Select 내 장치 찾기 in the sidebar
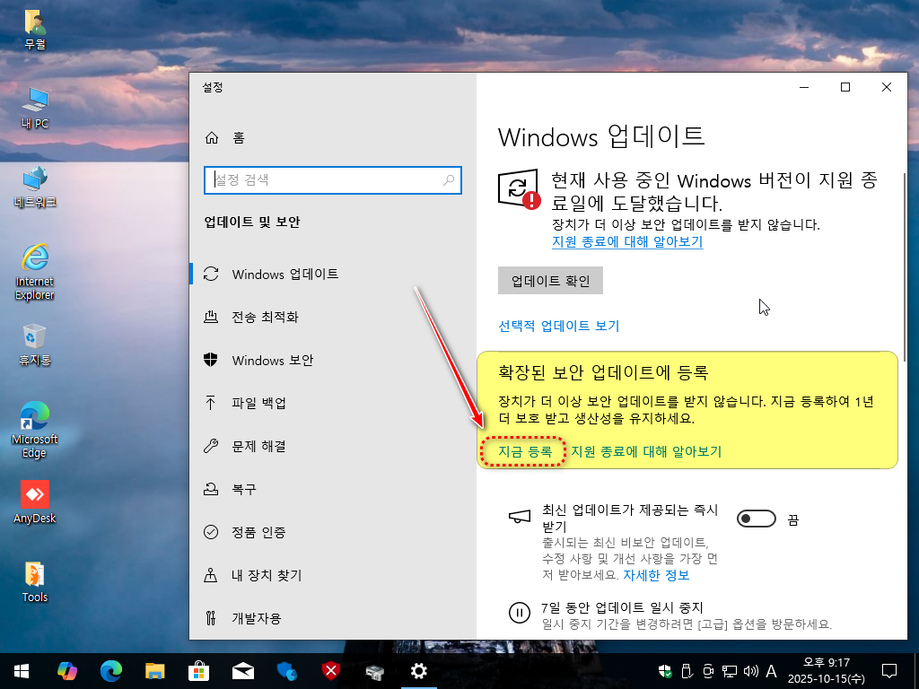The image size is (919, 689). (x=332, y=575)
